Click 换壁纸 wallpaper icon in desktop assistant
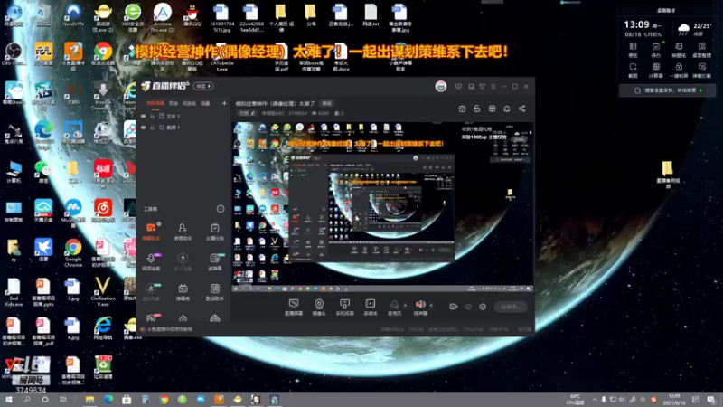The image size is (723, 407). (x=679, y=50)
